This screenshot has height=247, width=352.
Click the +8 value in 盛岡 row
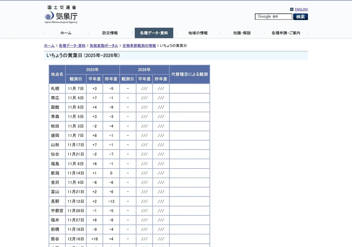(94, 135)
